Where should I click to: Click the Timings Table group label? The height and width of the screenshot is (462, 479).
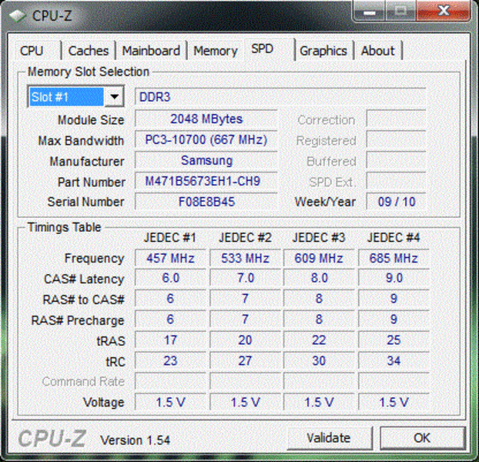[64, 227]
